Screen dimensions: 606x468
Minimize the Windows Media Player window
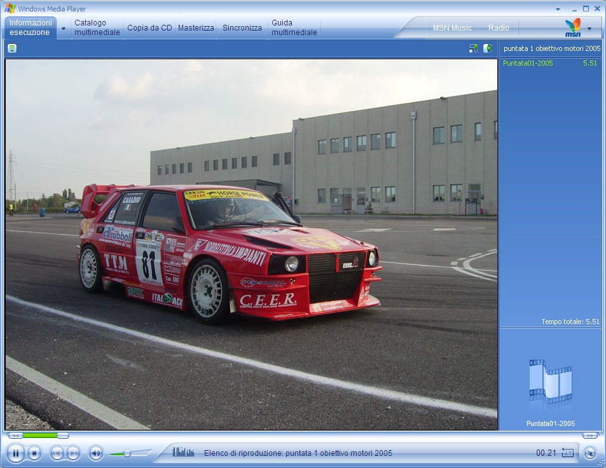[575, 9]
